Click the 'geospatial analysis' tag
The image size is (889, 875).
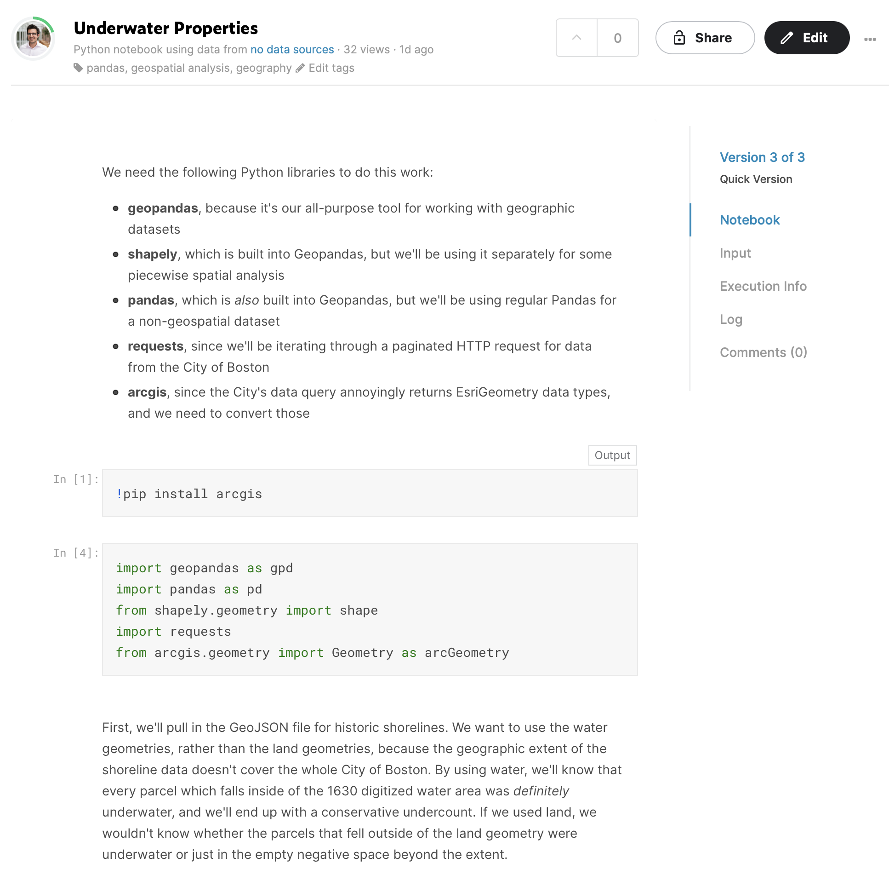pos(180,68)
